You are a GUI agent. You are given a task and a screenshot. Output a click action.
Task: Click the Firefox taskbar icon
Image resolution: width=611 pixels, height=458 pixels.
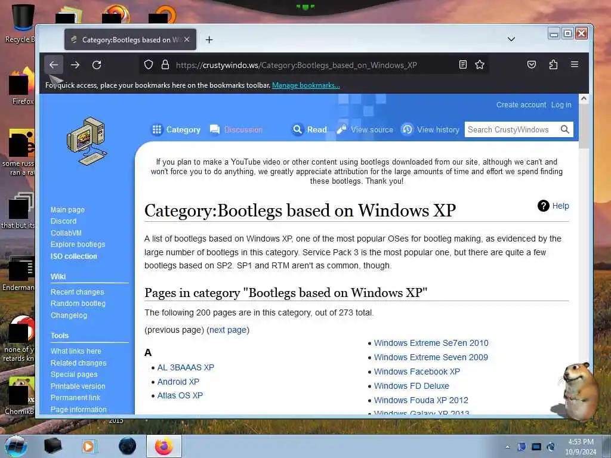(163, 446)
